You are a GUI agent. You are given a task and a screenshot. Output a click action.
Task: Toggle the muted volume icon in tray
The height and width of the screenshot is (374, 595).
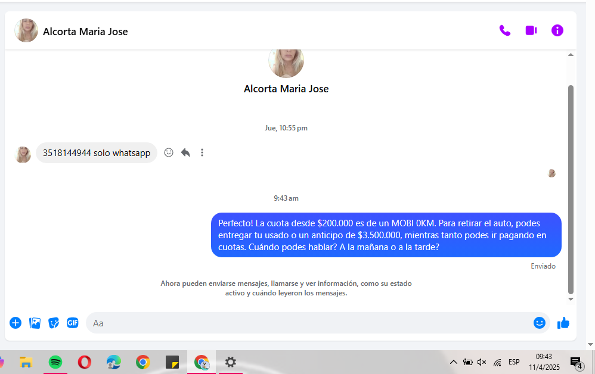[x=482, y=362]
